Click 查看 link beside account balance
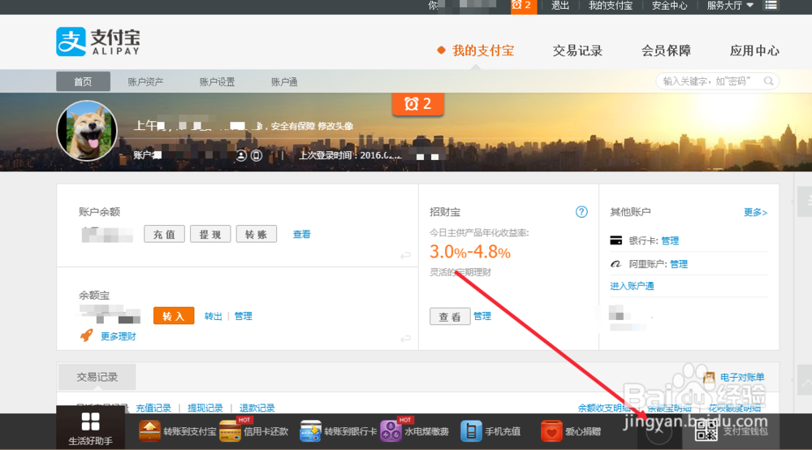 click(302, 234)
